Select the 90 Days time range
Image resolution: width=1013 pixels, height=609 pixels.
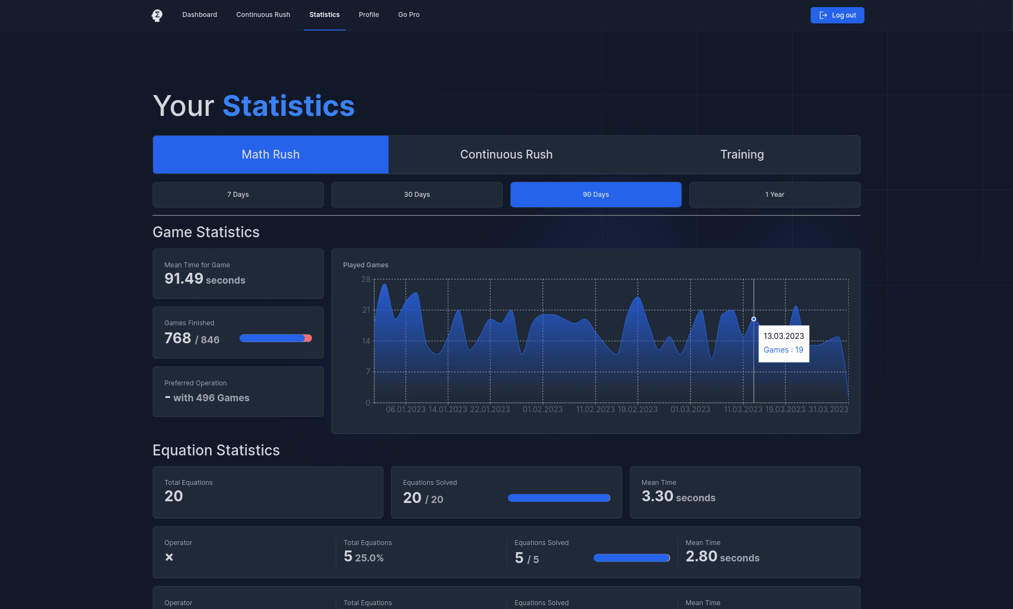point(596,195)
